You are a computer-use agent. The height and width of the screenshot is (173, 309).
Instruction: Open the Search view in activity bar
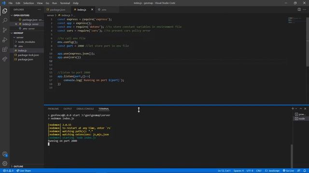[x=5, y=20]
